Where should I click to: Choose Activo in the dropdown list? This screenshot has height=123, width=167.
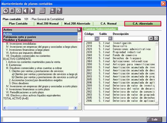click(40, 34)
